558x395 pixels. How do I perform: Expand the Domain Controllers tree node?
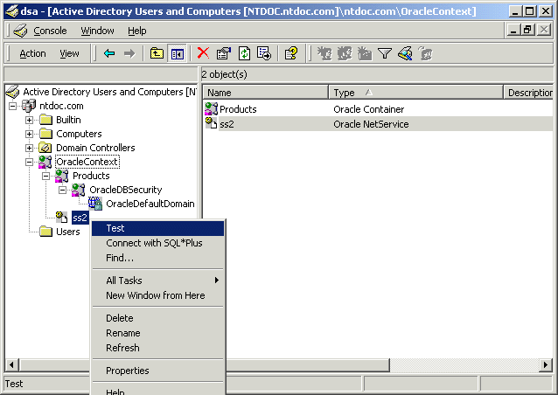[30, 148]
